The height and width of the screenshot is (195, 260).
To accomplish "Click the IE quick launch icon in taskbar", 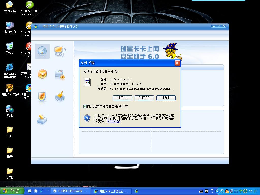I will click(x=29, y=191).
